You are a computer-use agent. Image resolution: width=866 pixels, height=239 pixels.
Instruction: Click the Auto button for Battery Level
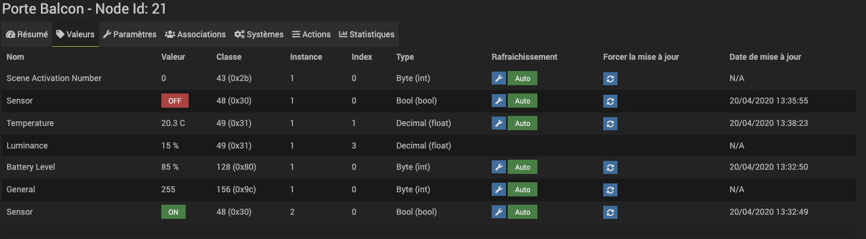click(x=523, y=167)
